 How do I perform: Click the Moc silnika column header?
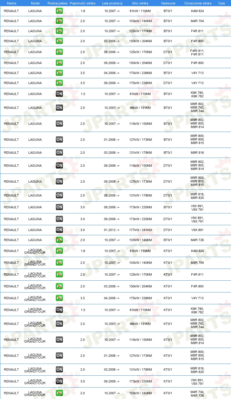tap(140, 3)
